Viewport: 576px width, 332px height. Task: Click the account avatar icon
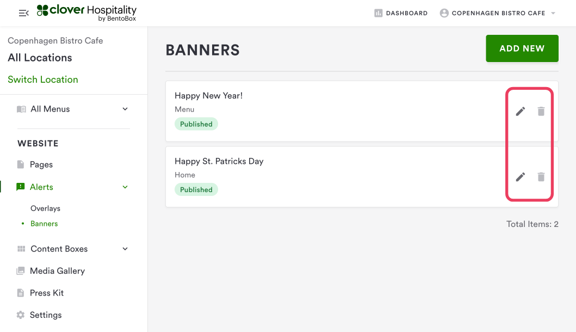(x=444, y=13)
